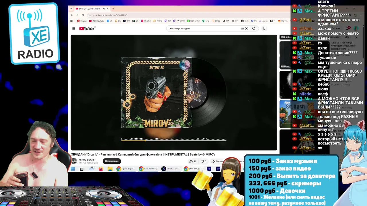Dislike the video with thumbs down
This screenshot has width=367, height=206.
(203, 161)
